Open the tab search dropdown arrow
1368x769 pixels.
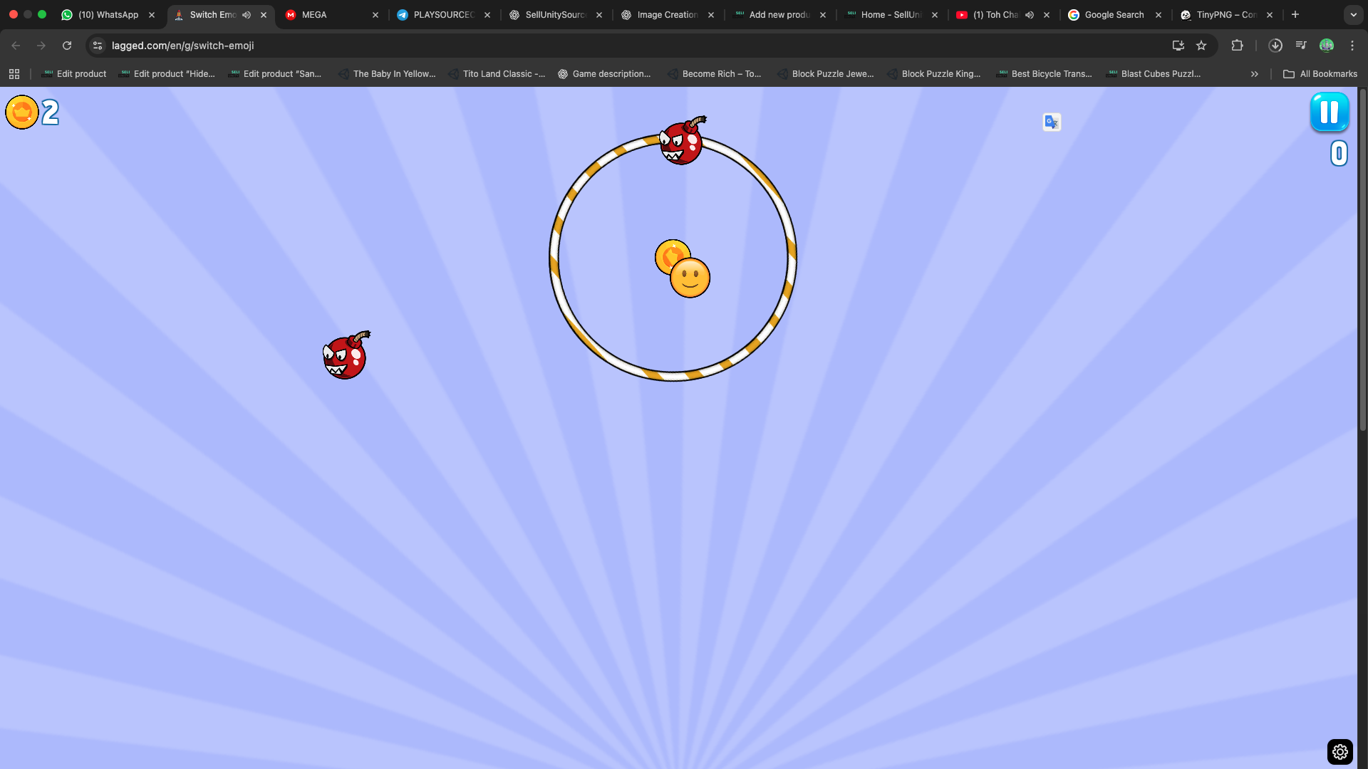coord(1353,15)
